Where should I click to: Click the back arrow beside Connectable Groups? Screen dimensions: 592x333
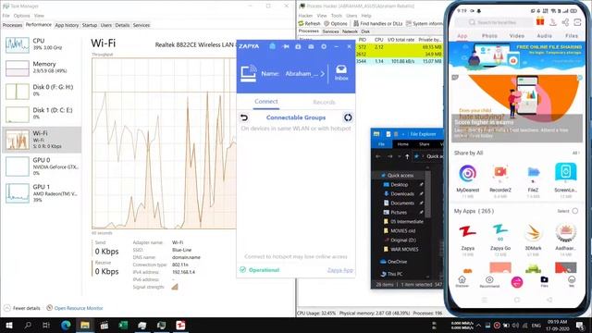point(244,117)
